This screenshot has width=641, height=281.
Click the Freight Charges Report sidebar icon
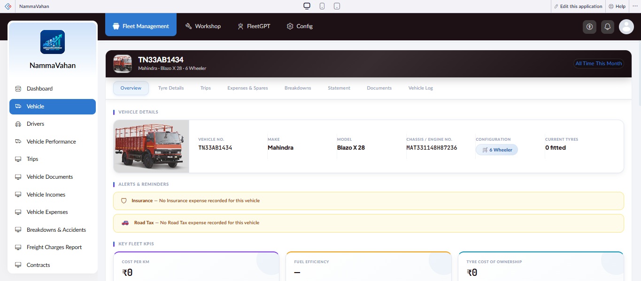click(x=18, y=247)
